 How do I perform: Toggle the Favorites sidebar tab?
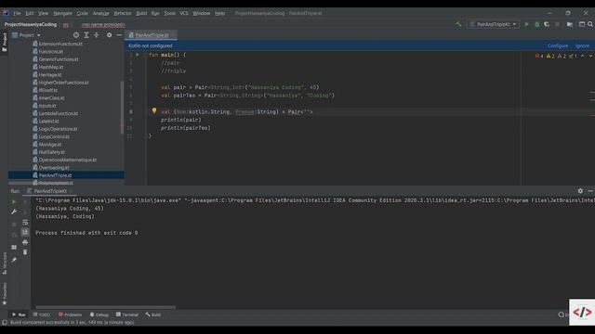[4, 293]
